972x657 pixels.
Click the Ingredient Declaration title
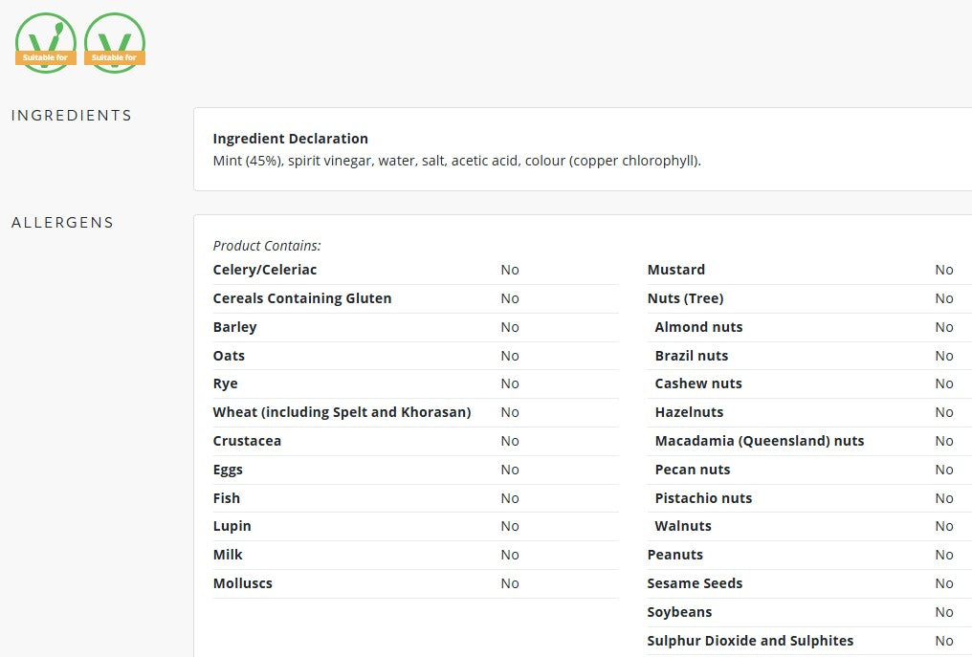coord(290,139)
